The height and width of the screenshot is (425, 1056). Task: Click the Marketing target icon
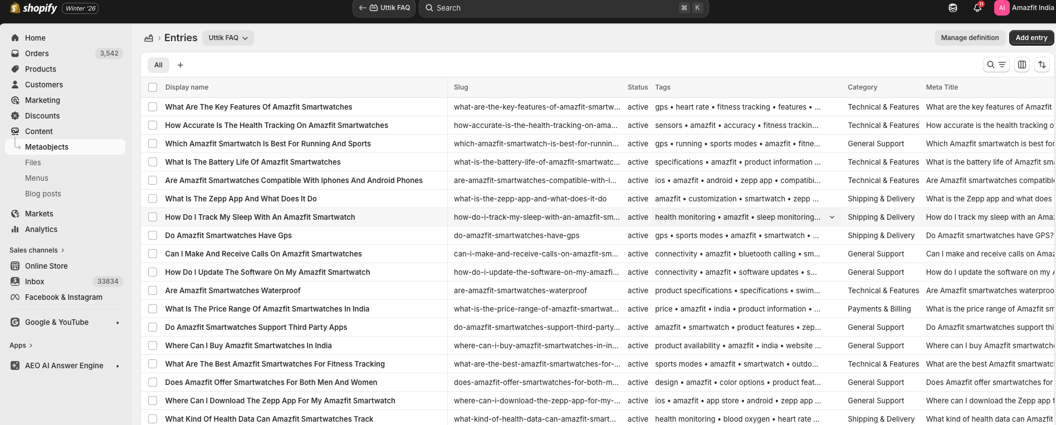point(15,100)
